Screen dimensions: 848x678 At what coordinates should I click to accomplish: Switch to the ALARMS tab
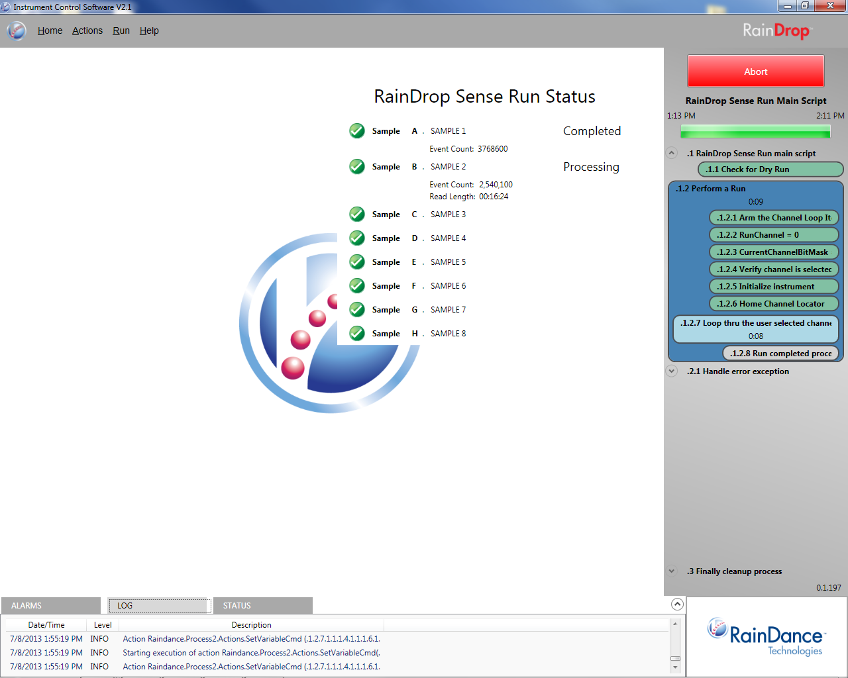(51, 606)
